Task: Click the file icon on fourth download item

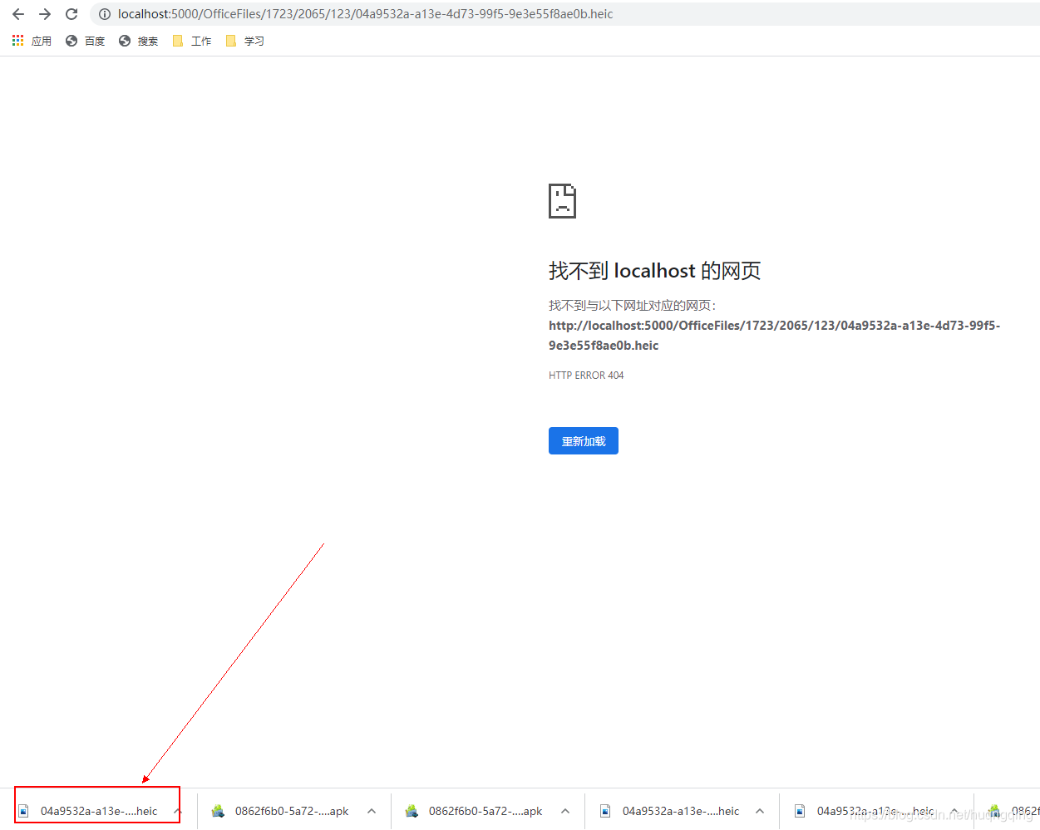Action: point(605,811)
